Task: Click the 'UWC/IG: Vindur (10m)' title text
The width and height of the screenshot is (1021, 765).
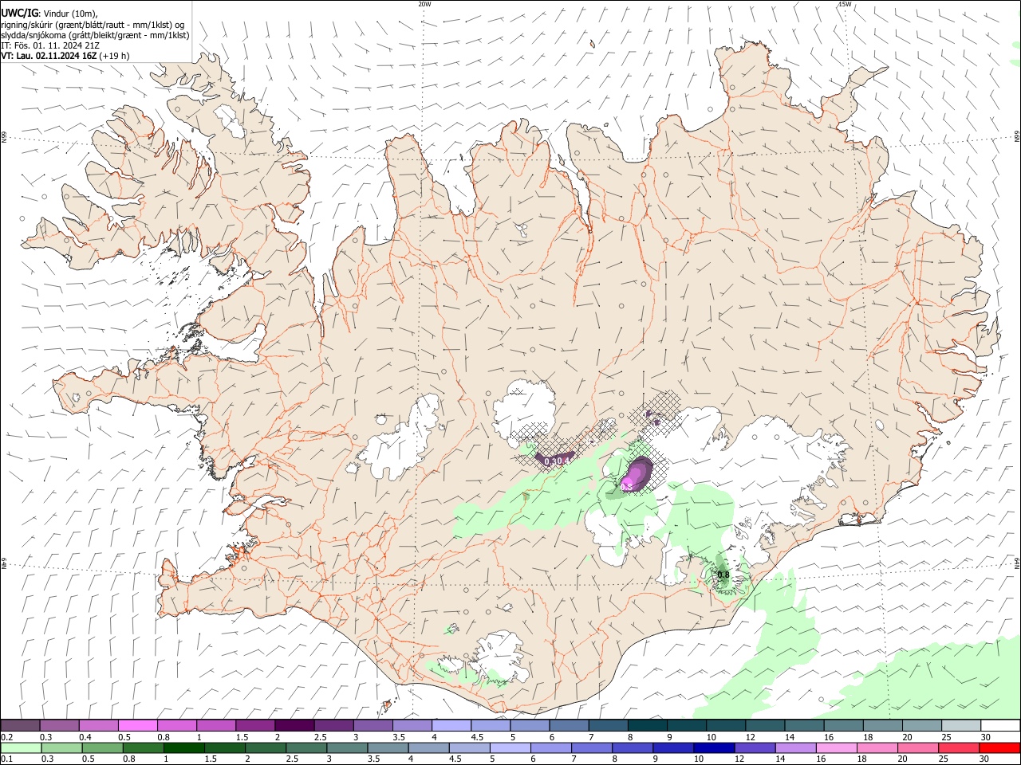Action: (49, 13)
